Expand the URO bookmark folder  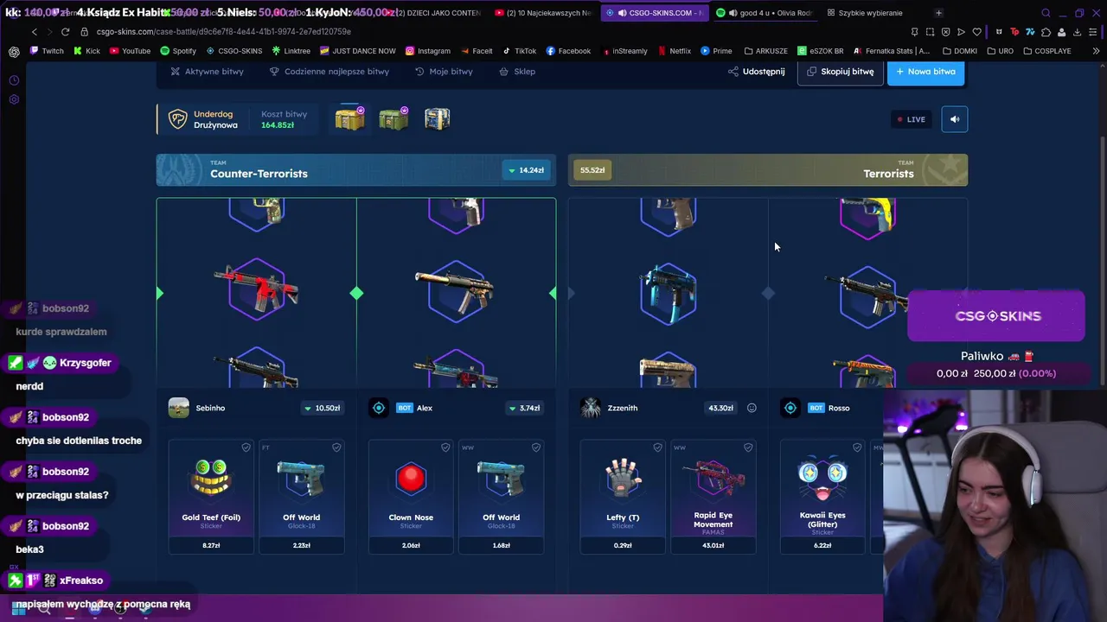999,51
